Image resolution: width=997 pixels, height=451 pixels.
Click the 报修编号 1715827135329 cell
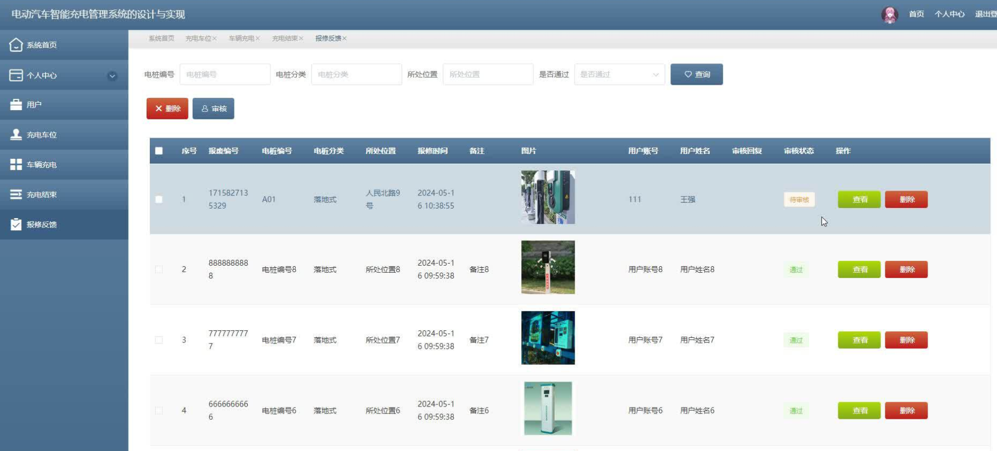228,200
